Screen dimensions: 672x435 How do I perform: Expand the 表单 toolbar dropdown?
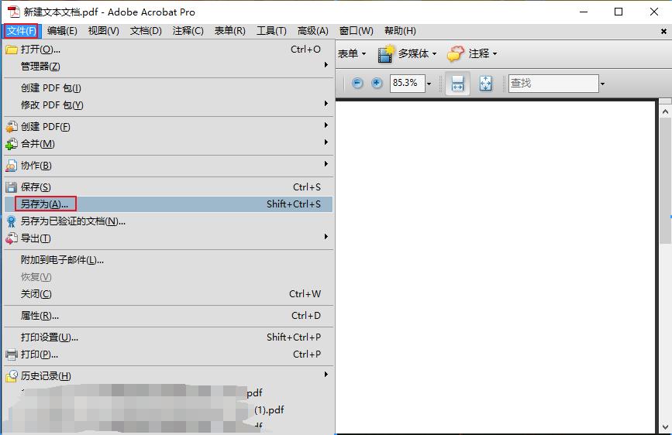(x=364, y=54)
